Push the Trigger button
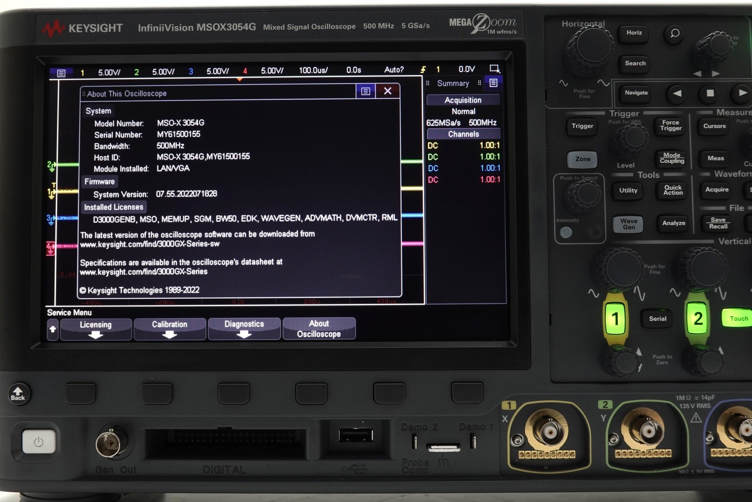This screenshot has width=752, height=502. pos(582,126)
